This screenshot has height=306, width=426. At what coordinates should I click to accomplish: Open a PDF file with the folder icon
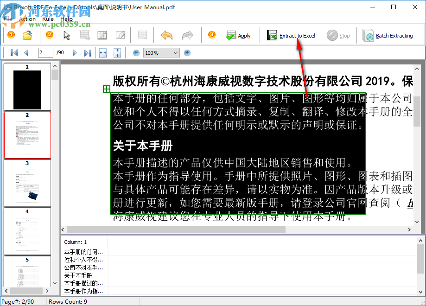pyautogui.click(x=26, y=35)
